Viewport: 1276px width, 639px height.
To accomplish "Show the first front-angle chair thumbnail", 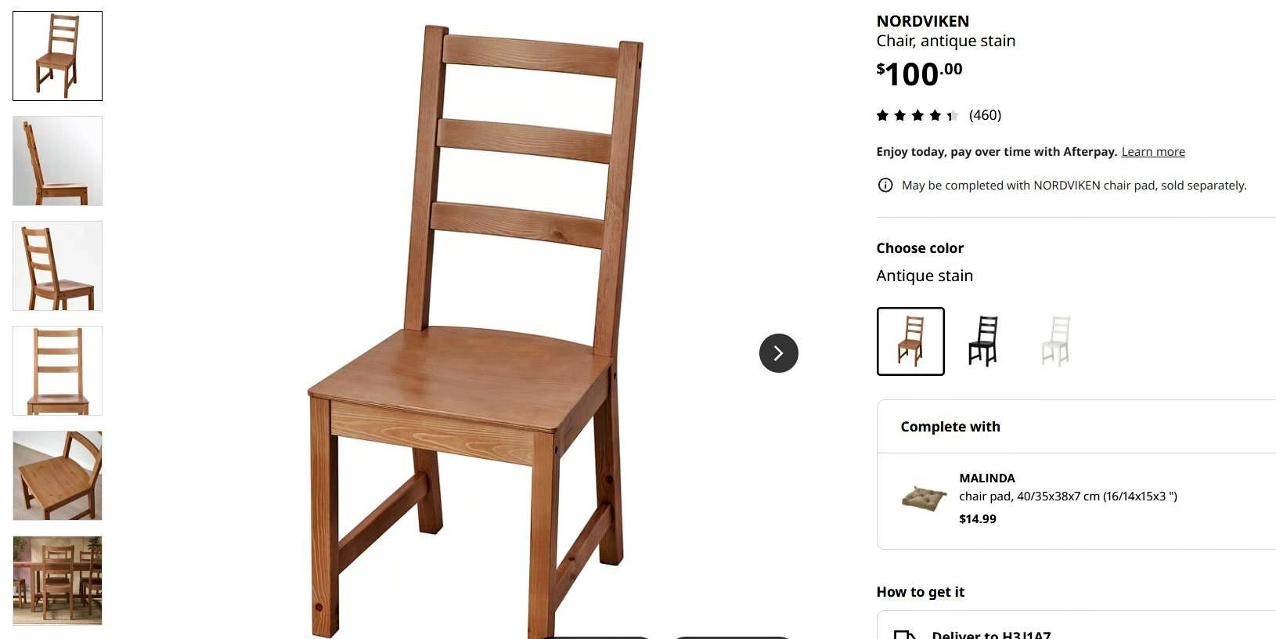I will [x=57, y=56].
